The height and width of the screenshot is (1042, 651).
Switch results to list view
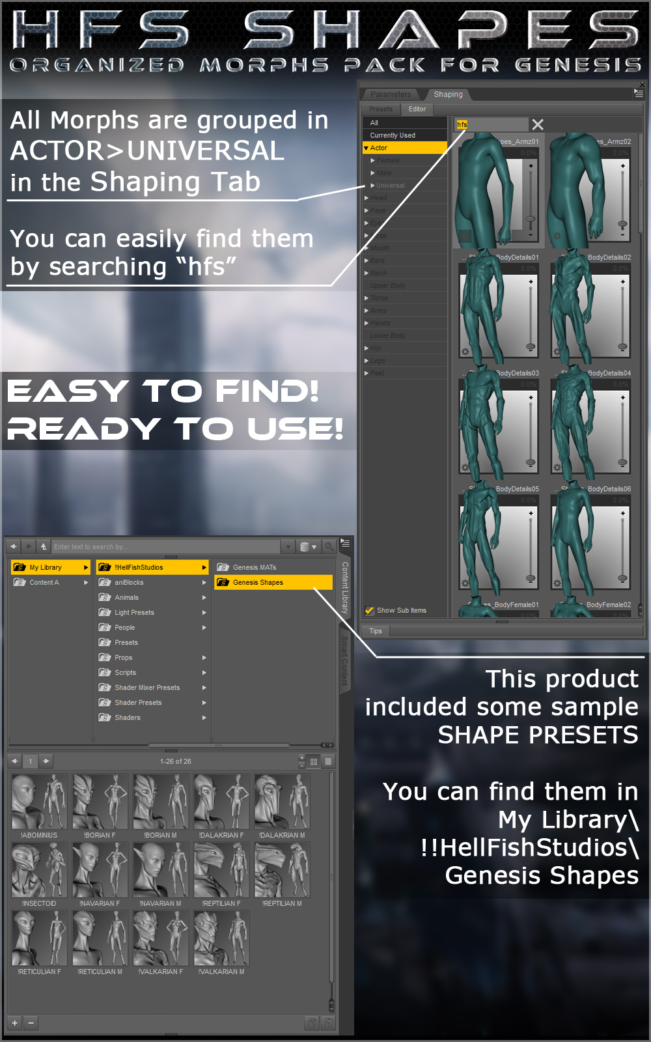coord(328,761)
